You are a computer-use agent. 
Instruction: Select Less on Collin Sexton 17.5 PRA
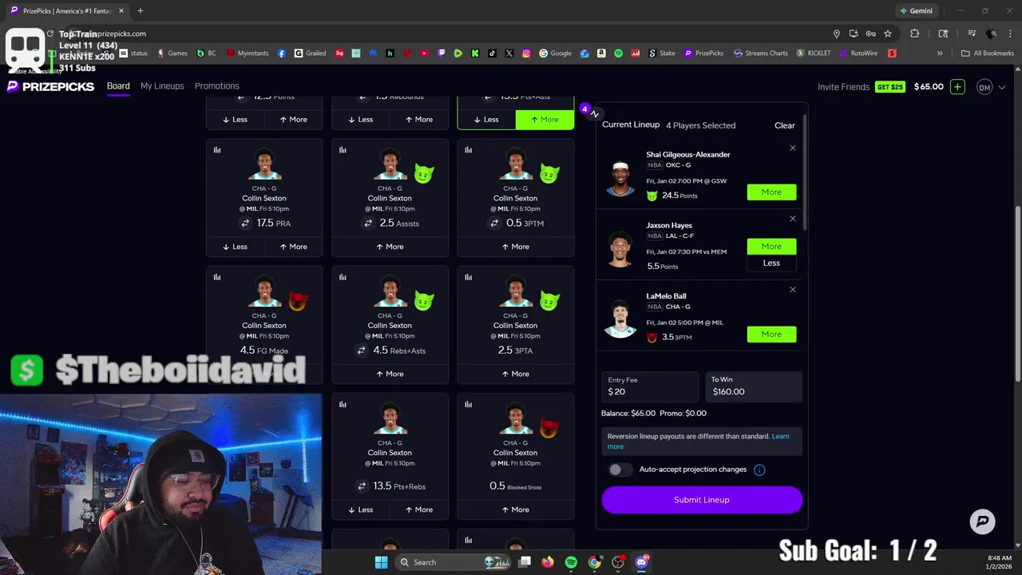click(x=235, y=247)
